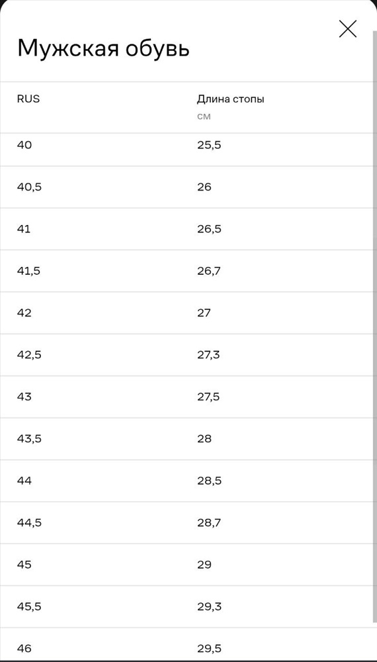Select the RUS size 42 row
Viewport: 377px width, 662px height.
click(187, 313)
